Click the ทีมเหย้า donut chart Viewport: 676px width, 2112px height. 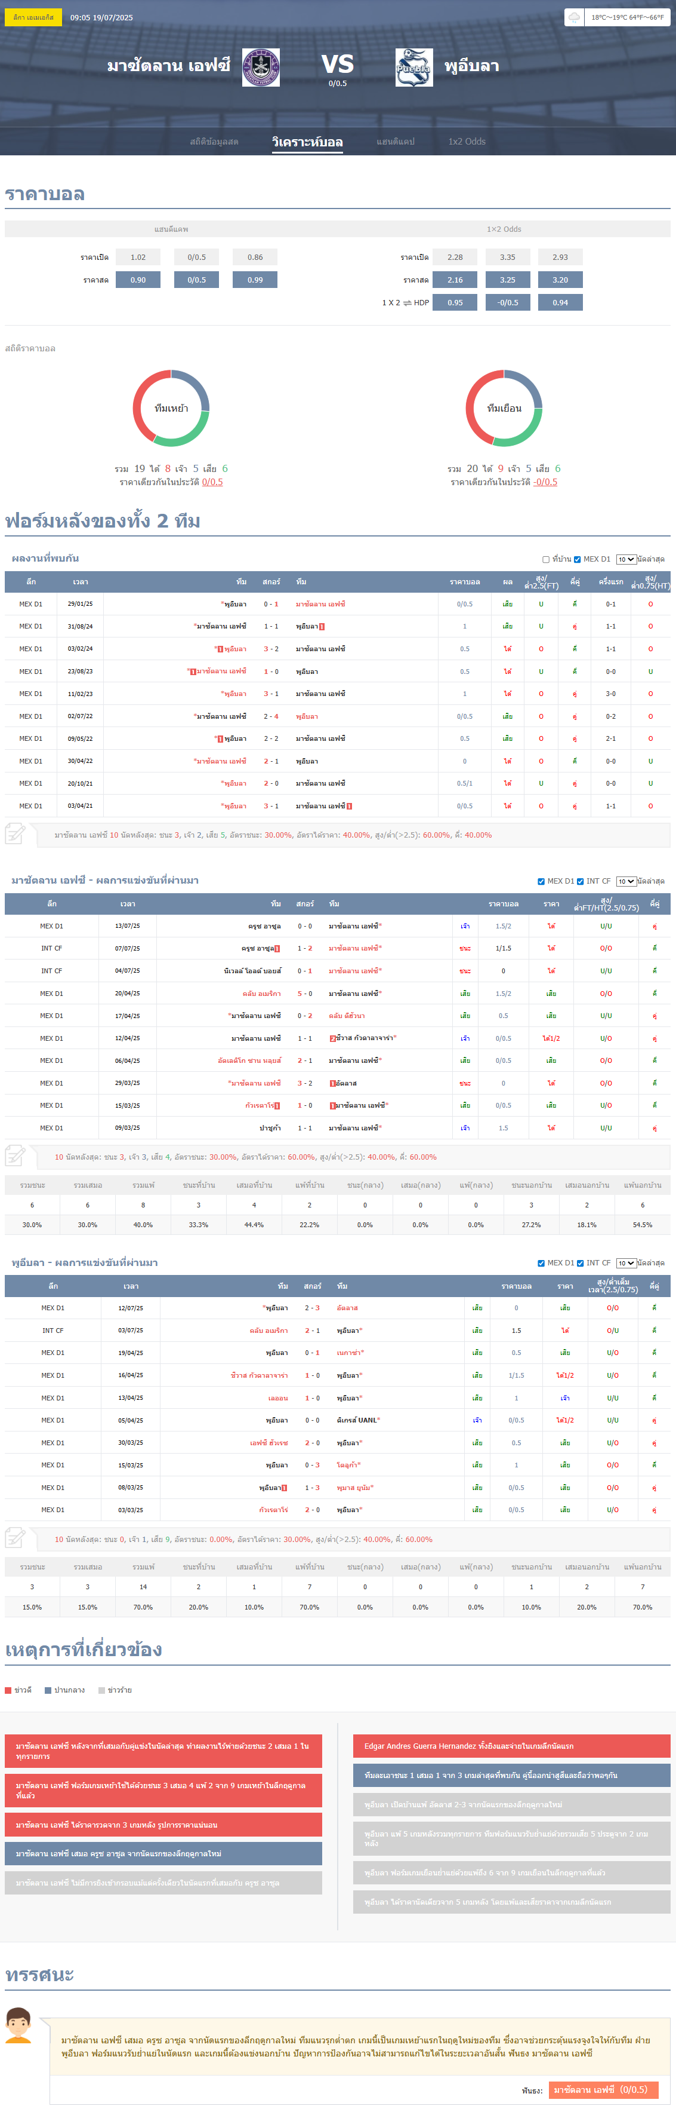point(171,408)
